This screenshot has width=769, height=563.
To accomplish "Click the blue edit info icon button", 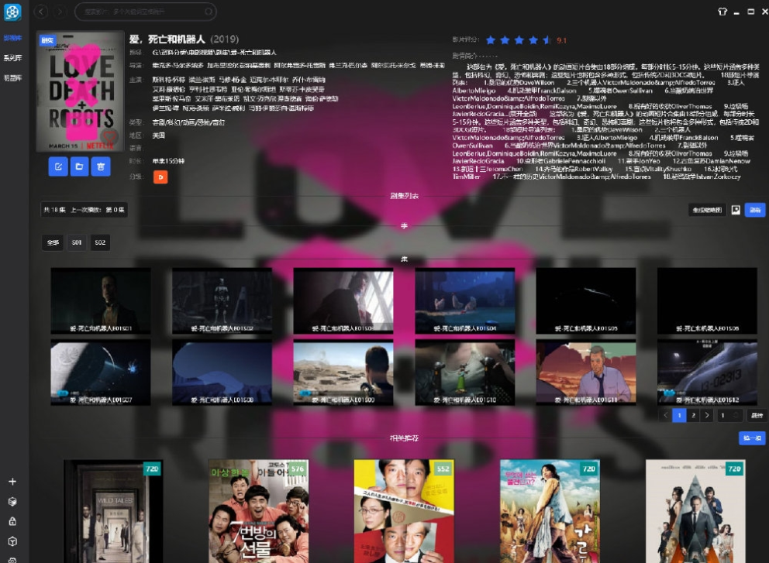I will tap(58, 166).
